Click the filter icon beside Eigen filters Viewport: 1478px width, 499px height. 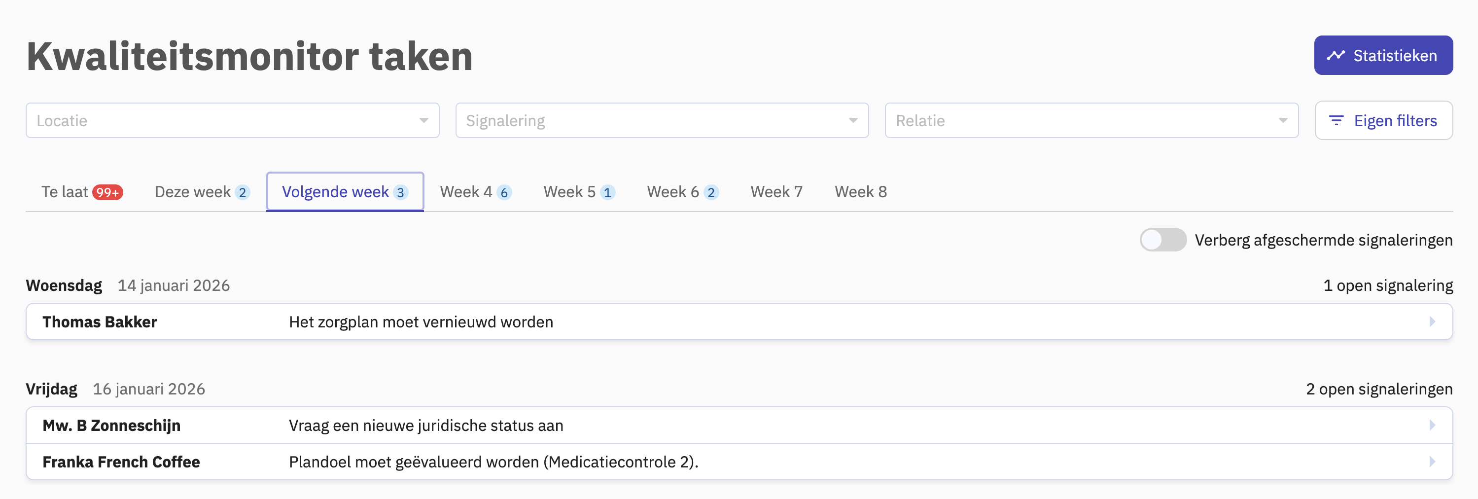tap(1337, 120)
